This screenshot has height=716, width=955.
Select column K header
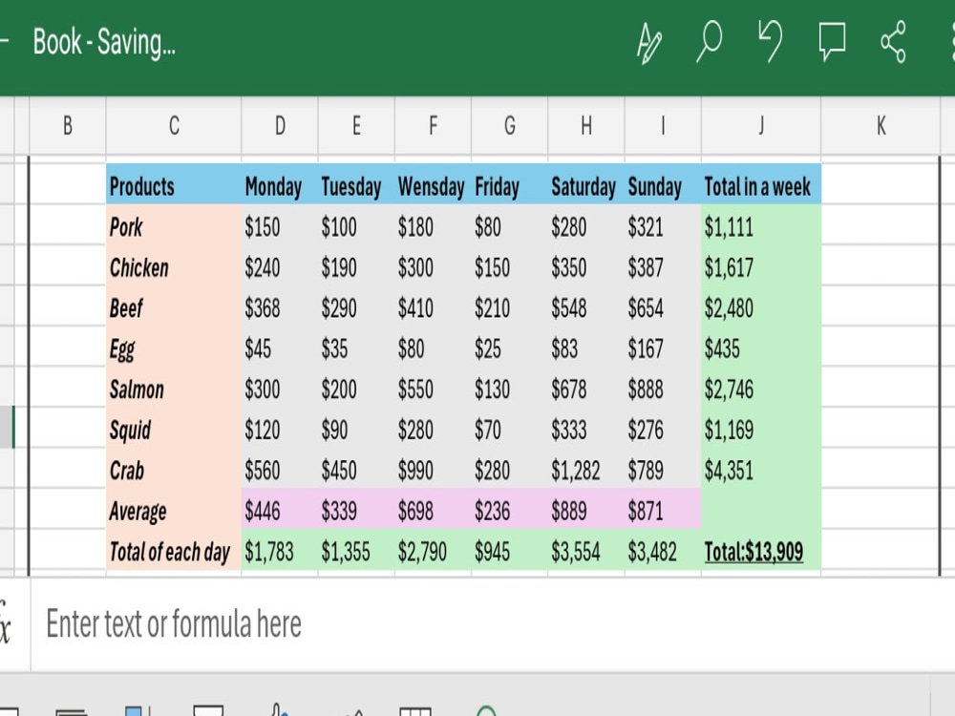point(881,126)
